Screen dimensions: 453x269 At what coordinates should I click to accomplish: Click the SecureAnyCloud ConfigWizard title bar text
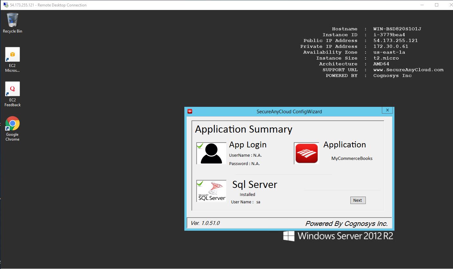point(289,112)
